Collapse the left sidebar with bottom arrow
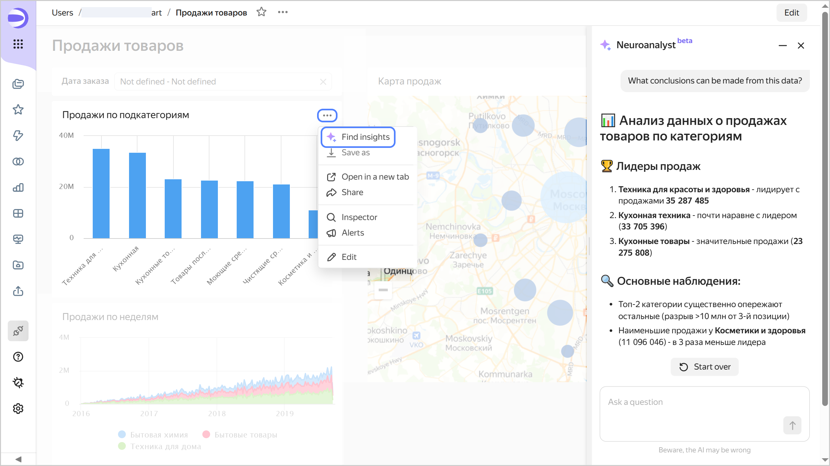Screen dimensions: 830x466 [18, 459]
